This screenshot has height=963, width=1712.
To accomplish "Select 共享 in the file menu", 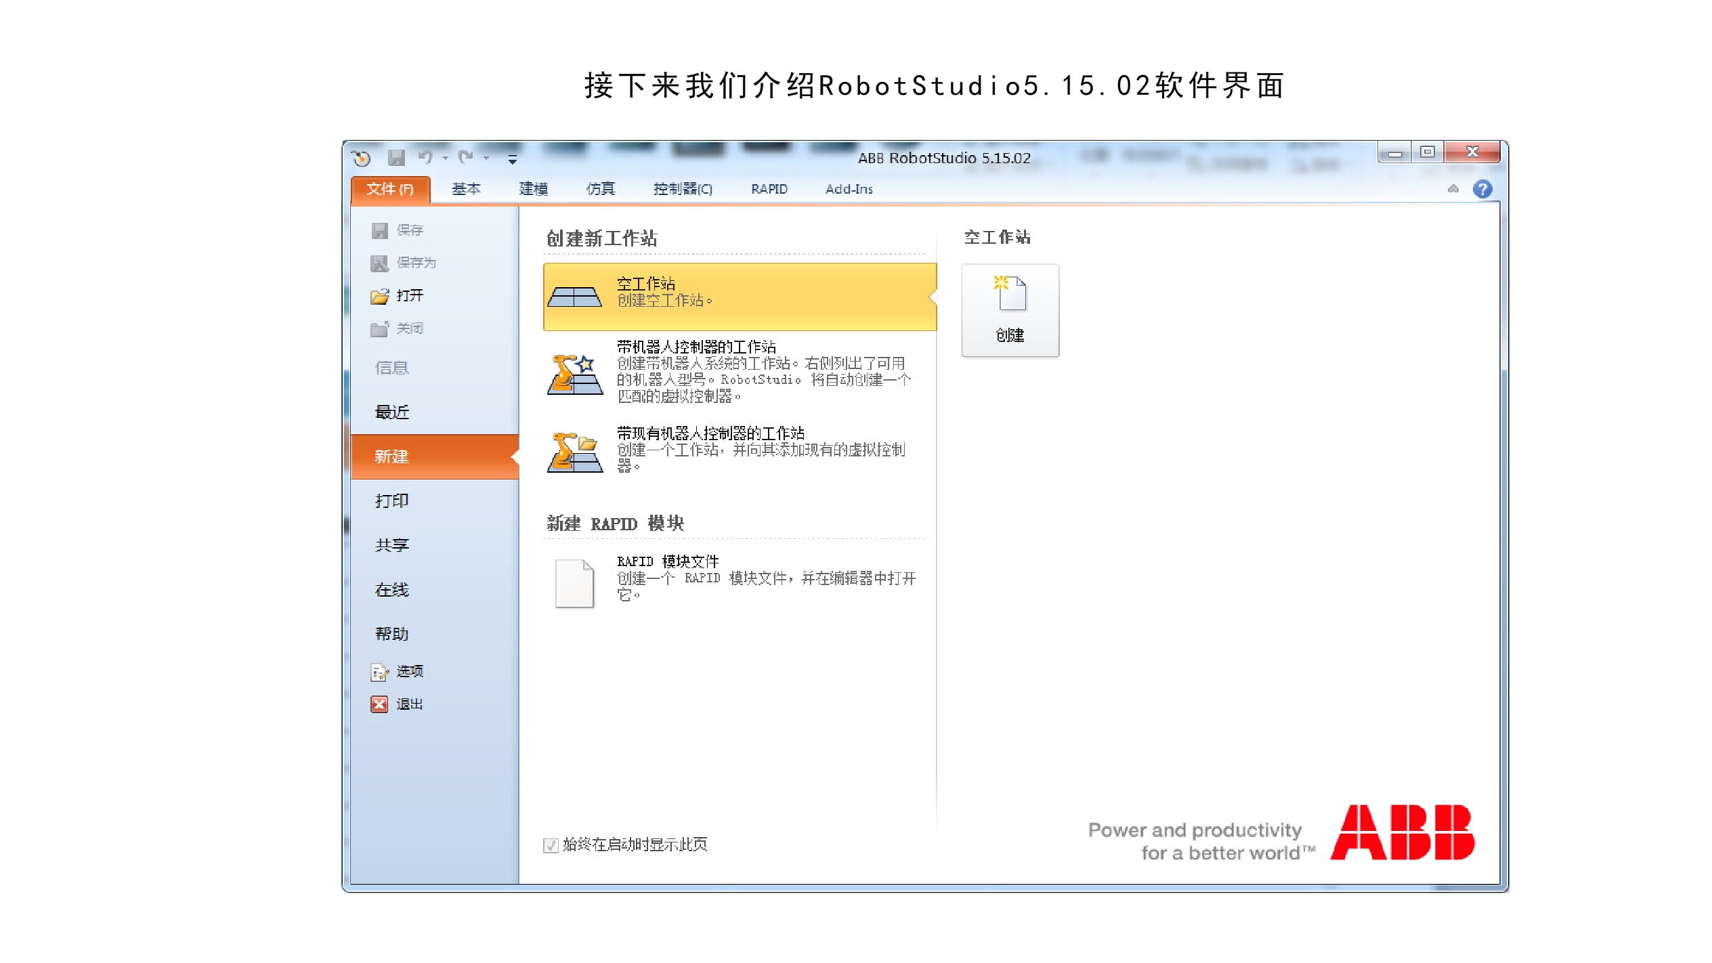I will coord(435,545).
